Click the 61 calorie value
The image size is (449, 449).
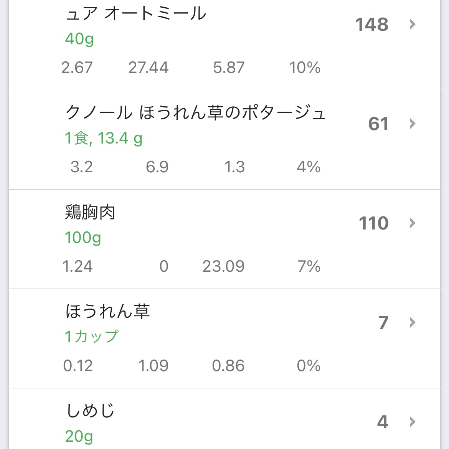click(378, 124)
